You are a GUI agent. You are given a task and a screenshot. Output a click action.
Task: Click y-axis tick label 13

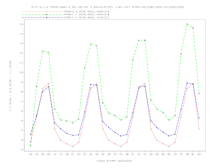(x=21, y=44)
